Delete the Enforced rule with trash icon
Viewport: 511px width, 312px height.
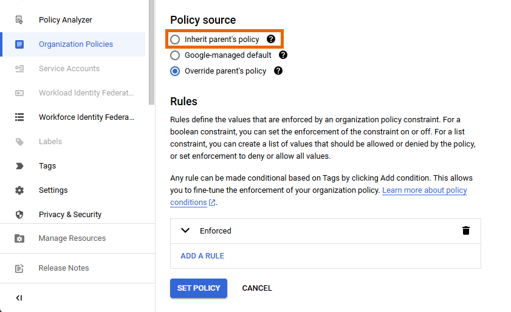click(466, 231)
